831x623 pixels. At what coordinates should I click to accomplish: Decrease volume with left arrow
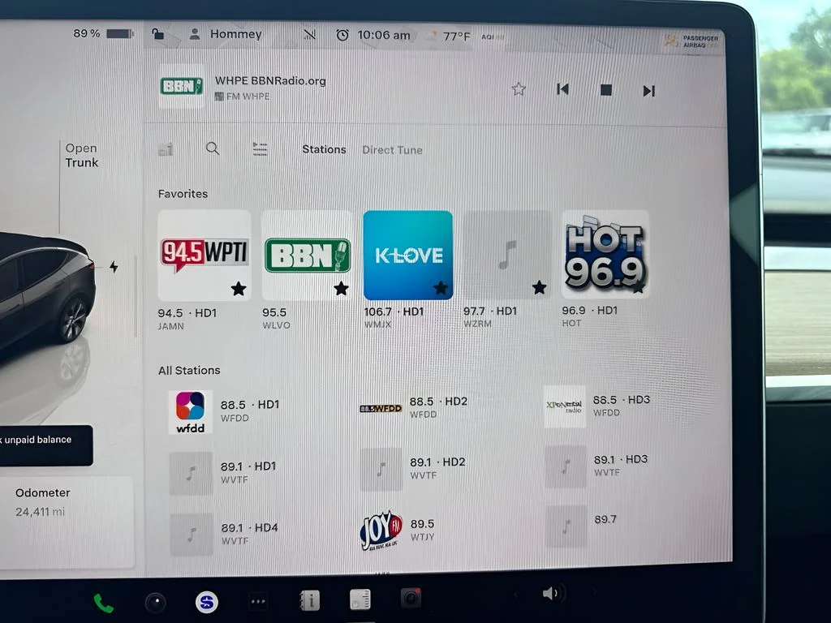click(x=515, y=595)
